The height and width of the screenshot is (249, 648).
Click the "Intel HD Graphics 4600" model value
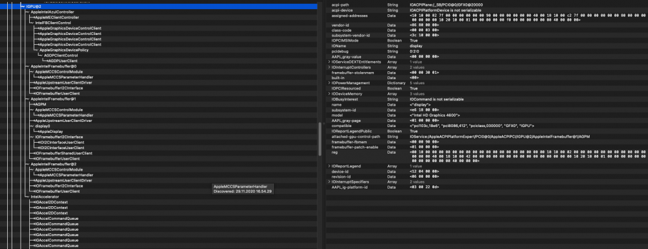(x=434, y=115)
